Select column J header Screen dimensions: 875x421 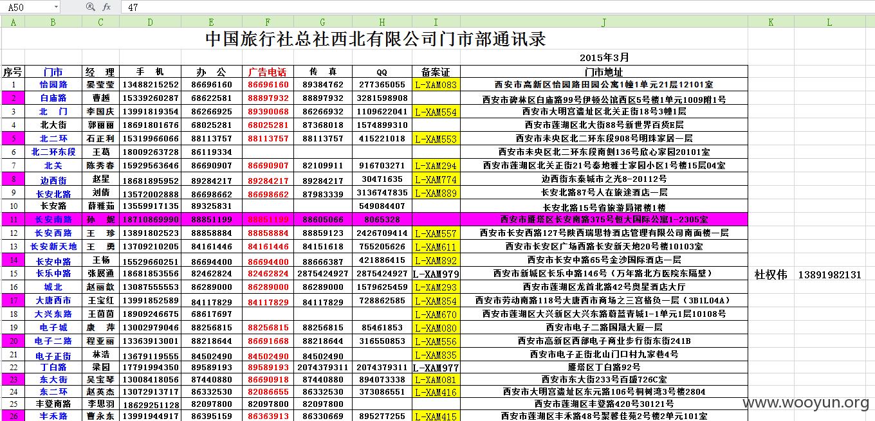click(x=604, y=22)
